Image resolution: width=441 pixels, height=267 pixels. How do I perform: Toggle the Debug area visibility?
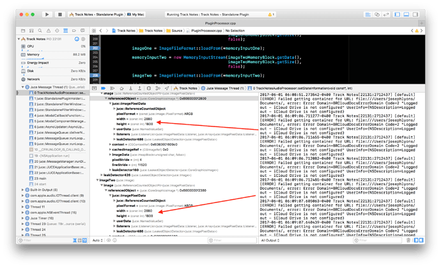pyautogui.click(x=406, y=14)
